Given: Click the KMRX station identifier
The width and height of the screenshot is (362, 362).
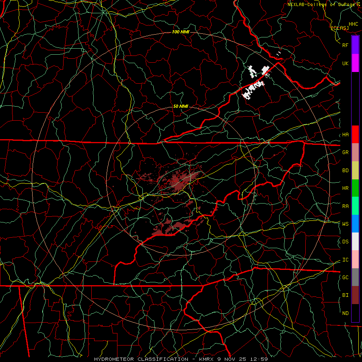Looking at the screenshot, I should [206, 359].
